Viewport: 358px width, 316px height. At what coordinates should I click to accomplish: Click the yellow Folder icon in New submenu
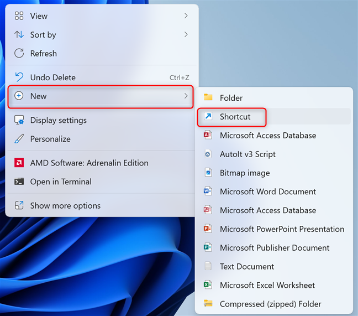[x=208, y=97]
